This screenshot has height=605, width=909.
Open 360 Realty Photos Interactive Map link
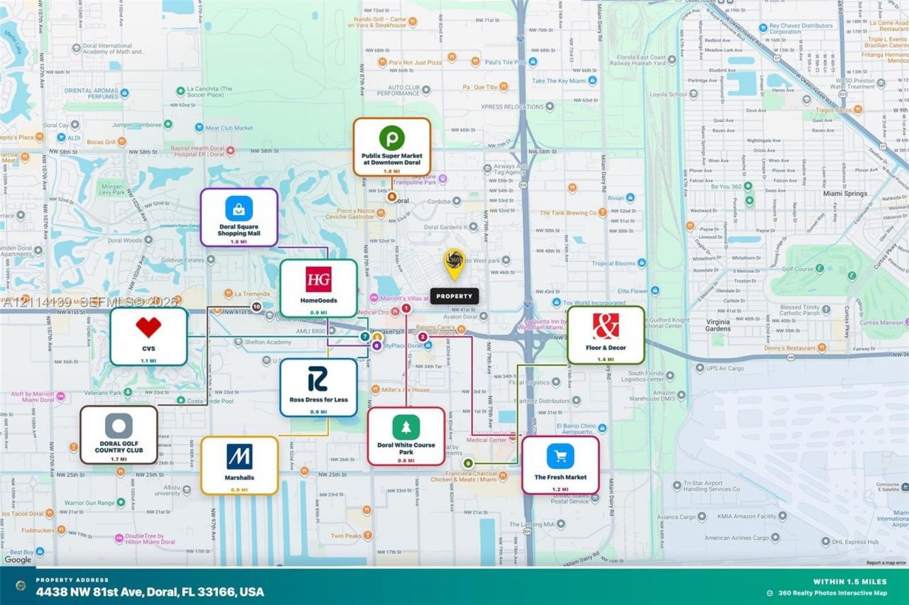click(x=832, y=593)
